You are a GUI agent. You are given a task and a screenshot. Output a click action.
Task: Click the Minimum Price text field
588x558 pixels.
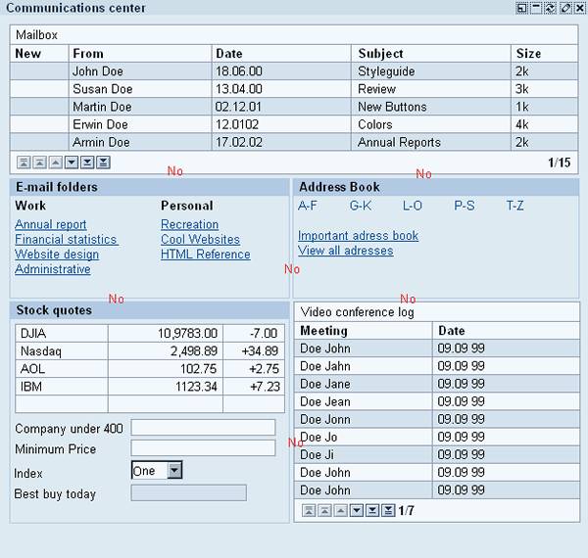pyautogui.click(x=203, y=448)
